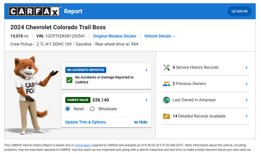The image size is (261, 154).
Task: Select the Wholesale radio button
Action: pyautogui.click(x=92, y=109)
